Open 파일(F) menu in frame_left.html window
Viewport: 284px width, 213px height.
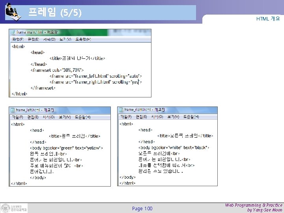click(x=18, y=117)
